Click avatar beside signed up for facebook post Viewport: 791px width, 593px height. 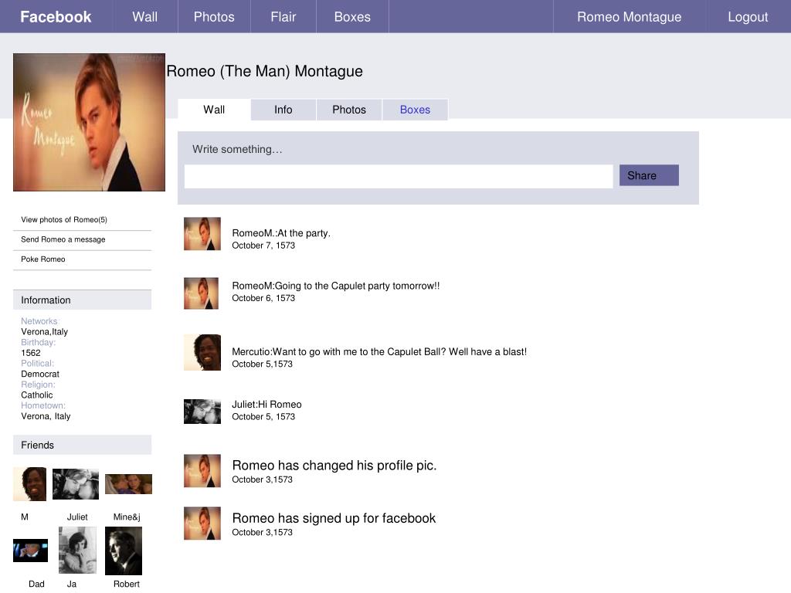[x=202, y=523]
